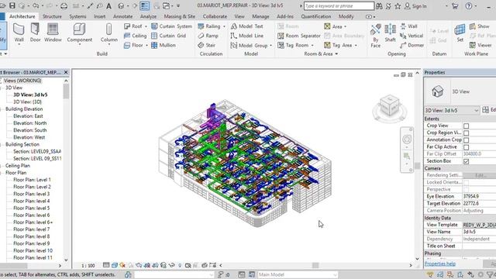Select the Window tool
This screenshot has width=496, height=279.
[x=53, y=33]
